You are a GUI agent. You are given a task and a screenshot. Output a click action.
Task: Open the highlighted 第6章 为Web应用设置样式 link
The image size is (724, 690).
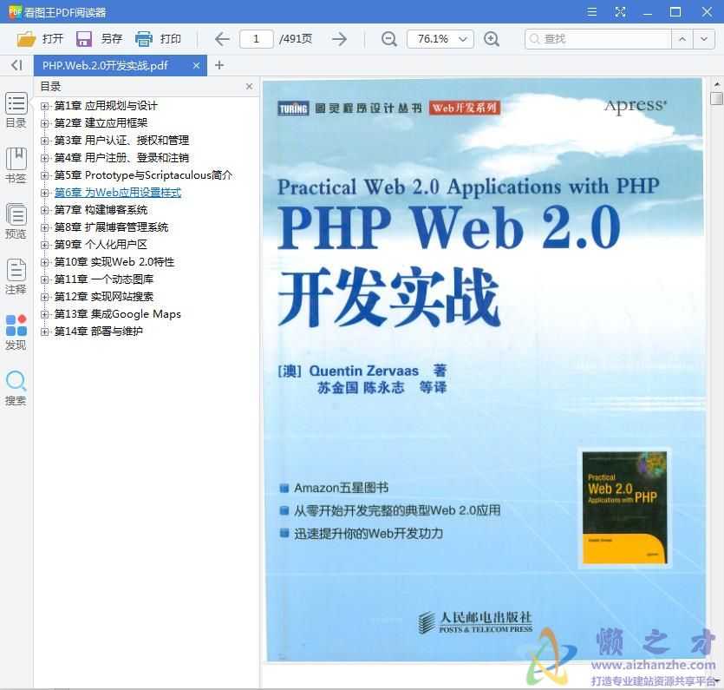pos(118,193)
